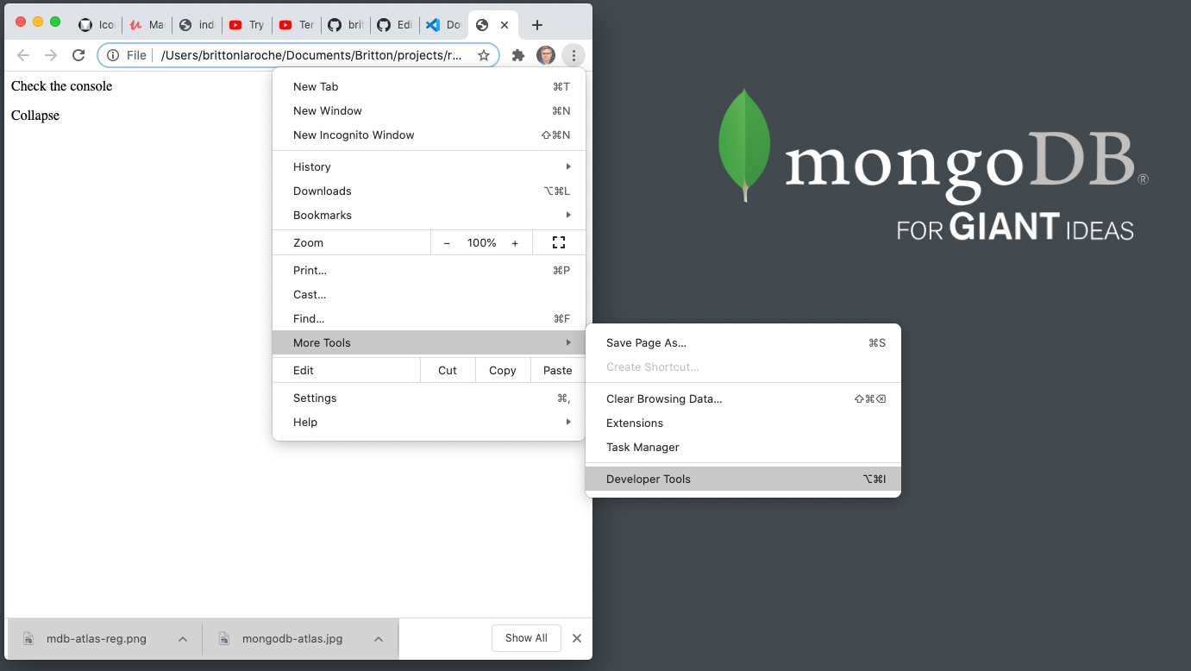Viewport: 1191px width, 671px height.
Task: Go forward to the next page
Action: pos(51,55)
